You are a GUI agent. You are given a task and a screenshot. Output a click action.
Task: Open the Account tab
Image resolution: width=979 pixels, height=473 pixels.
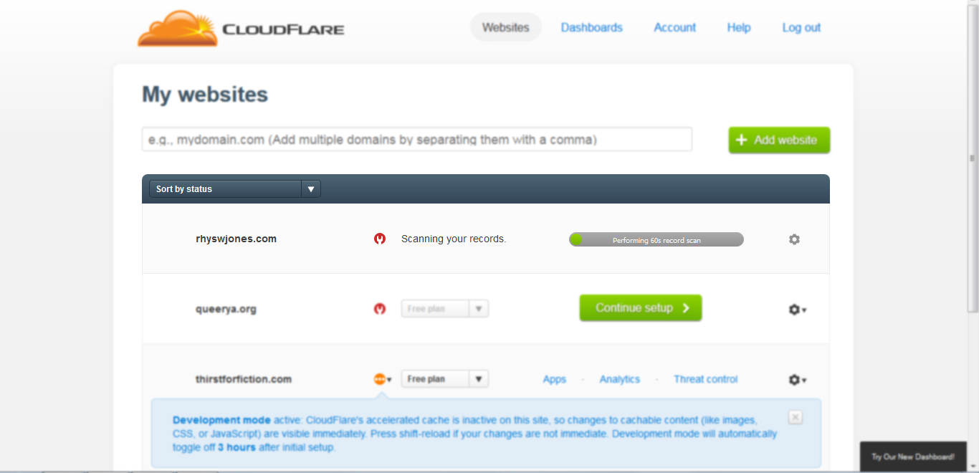[674, 27]
